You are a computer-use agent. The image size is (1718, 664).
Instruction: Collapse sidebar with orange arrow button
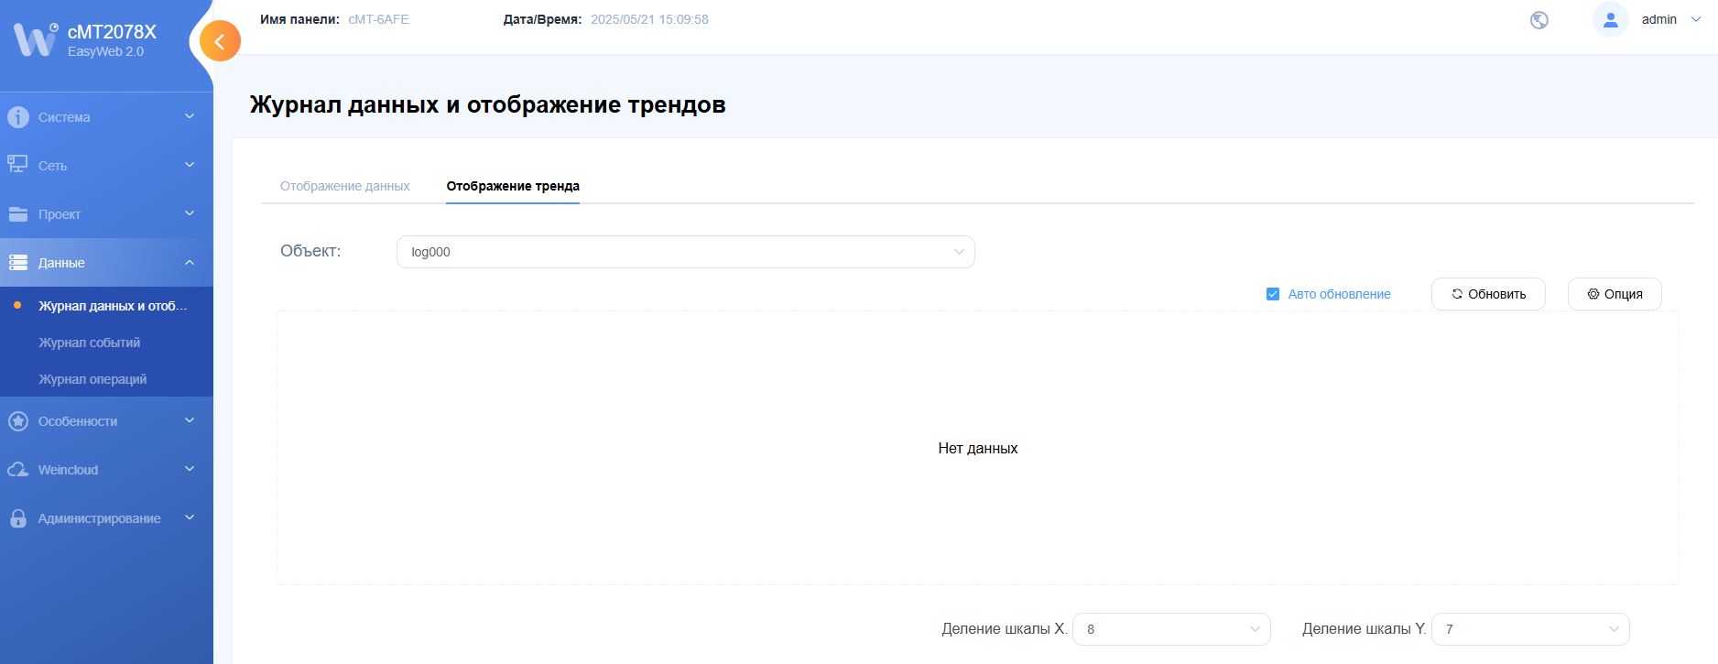[x=220, y=41]
